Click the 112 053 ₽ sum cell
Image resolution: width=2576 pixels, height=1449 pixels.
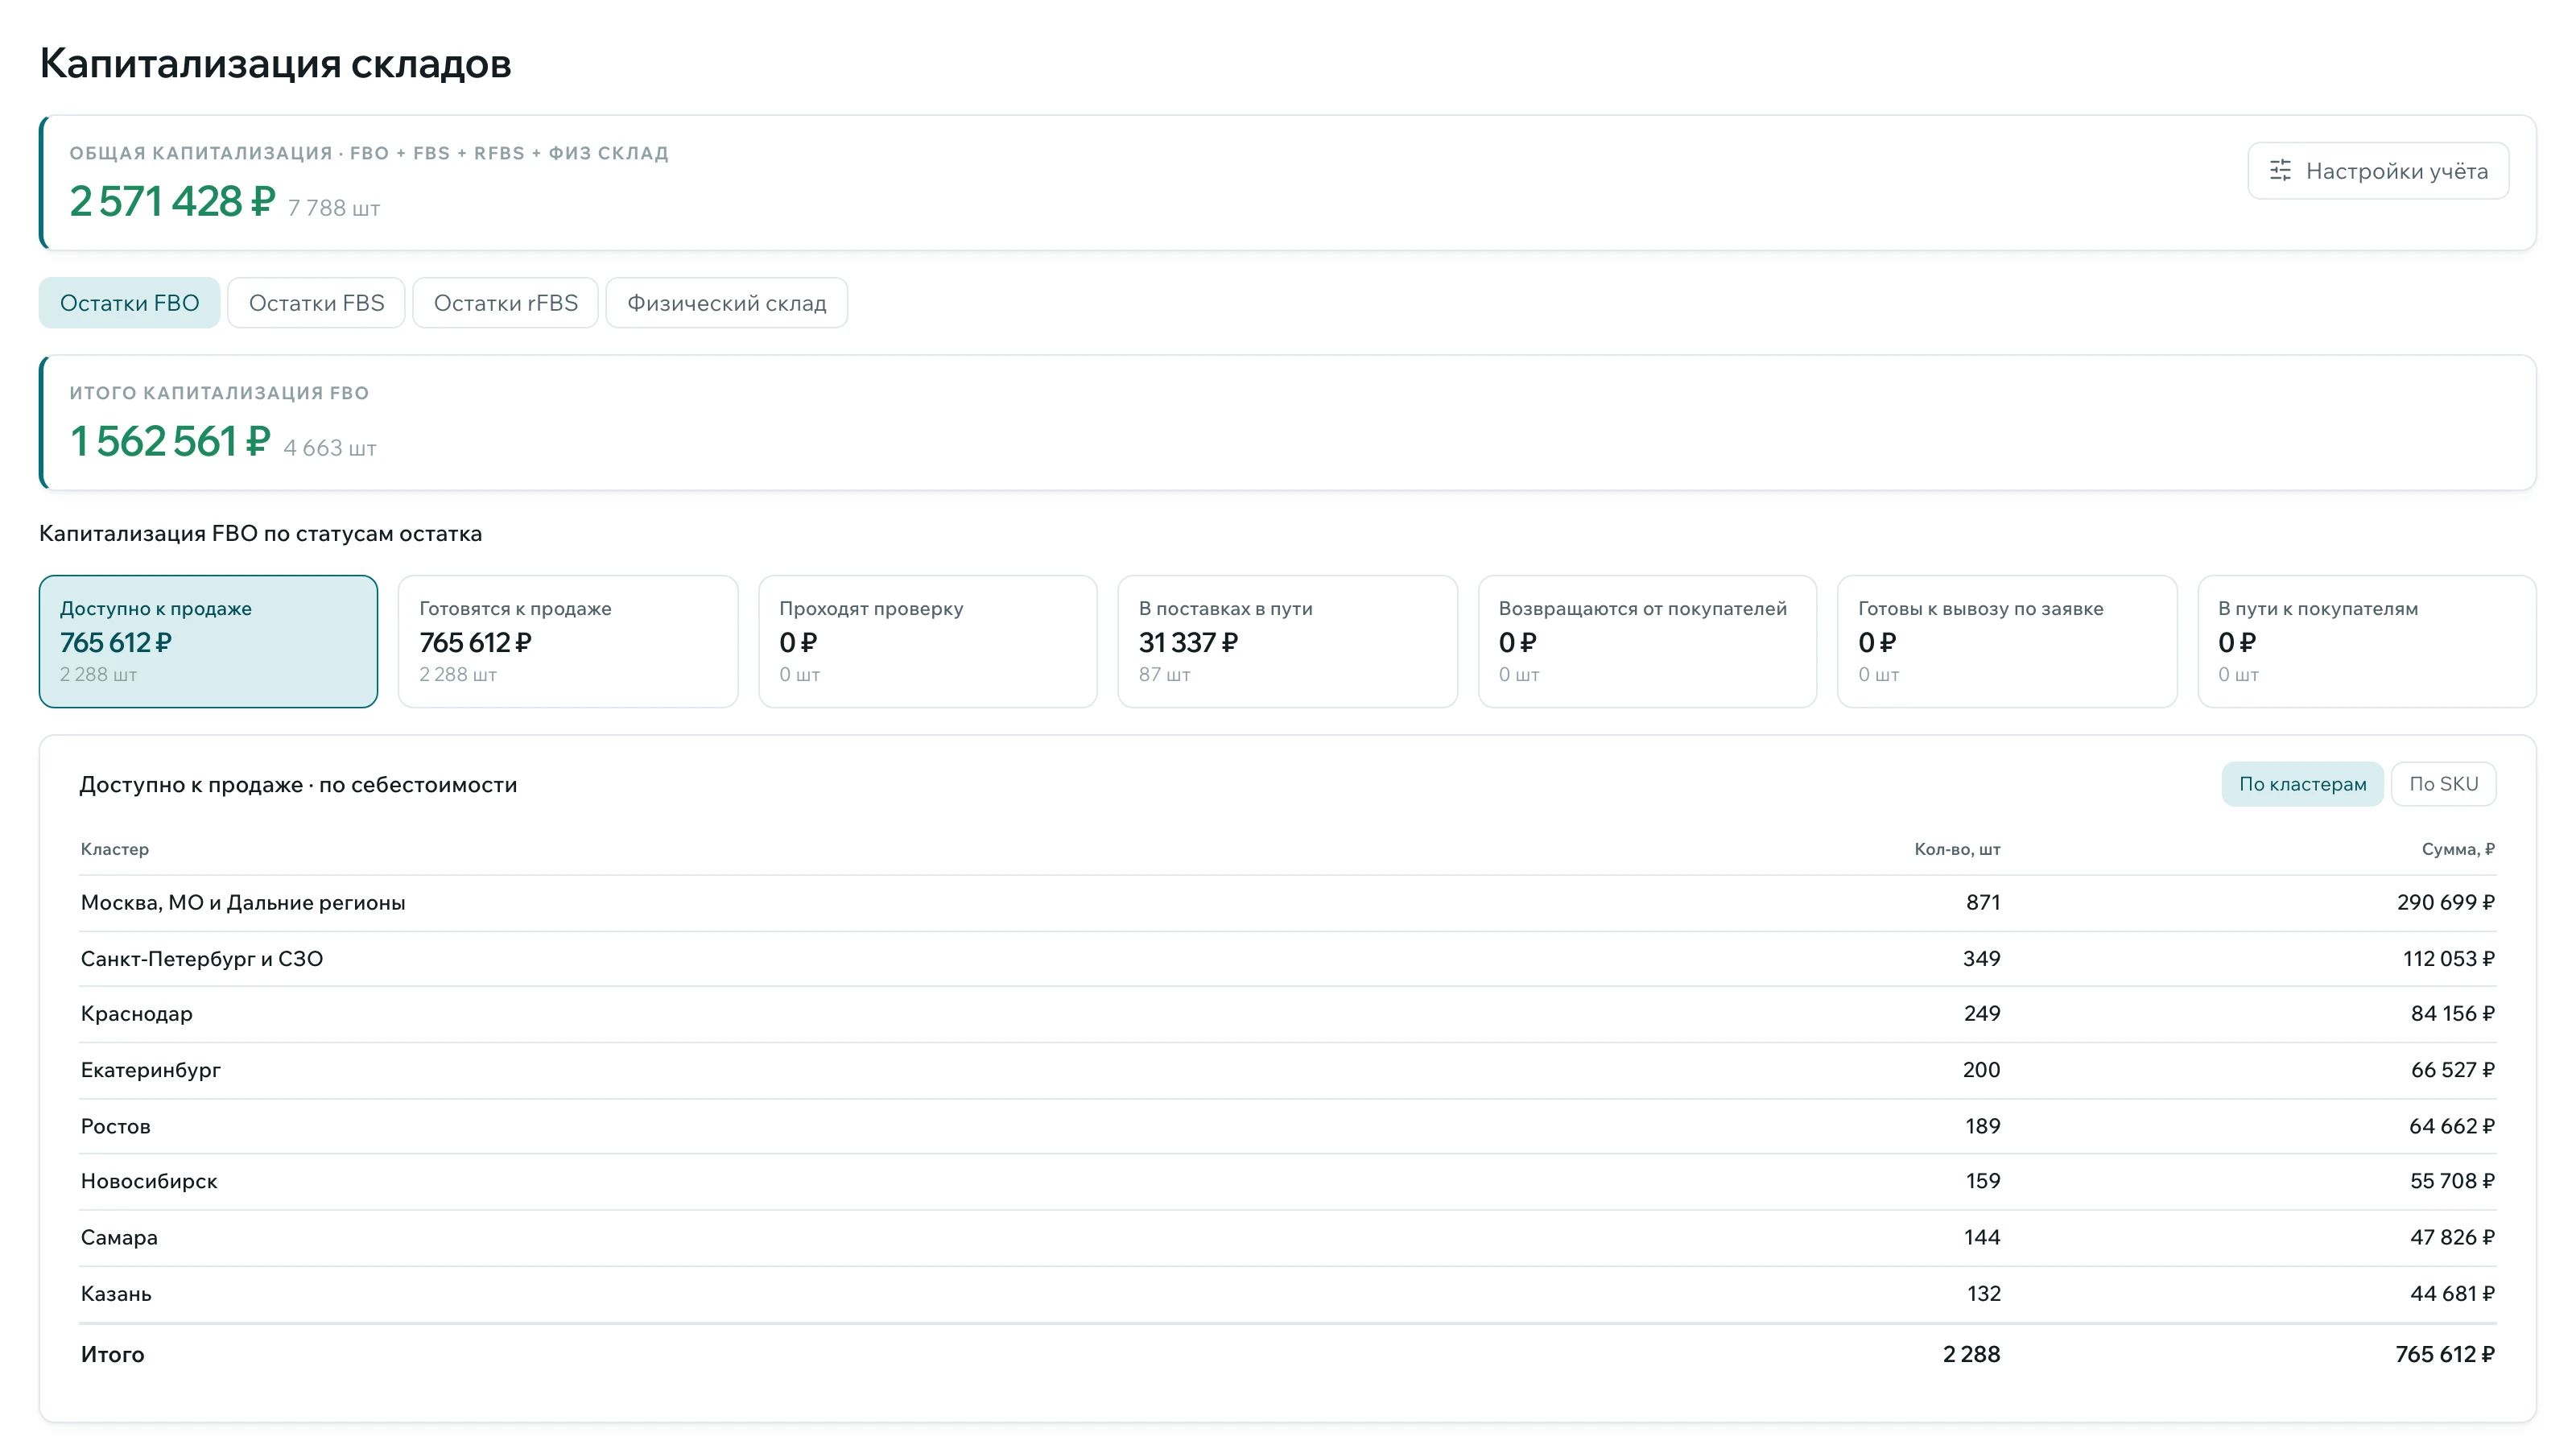click(2448, 959)
